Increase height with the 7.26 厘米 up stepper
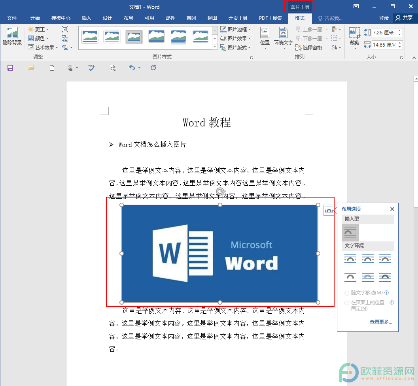418x386 pixels. tap(399, 31)
